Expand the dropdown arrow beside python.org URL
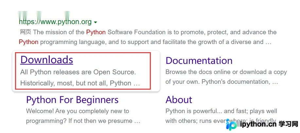 [x=96, y=22]
